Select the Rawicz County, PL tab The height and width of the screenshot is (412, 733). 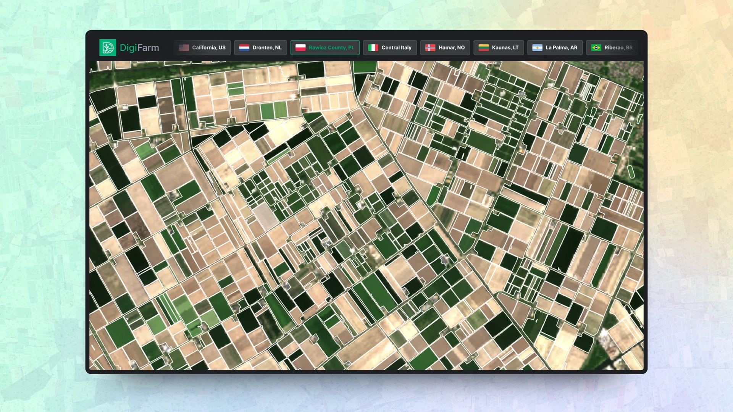[325, 48]
